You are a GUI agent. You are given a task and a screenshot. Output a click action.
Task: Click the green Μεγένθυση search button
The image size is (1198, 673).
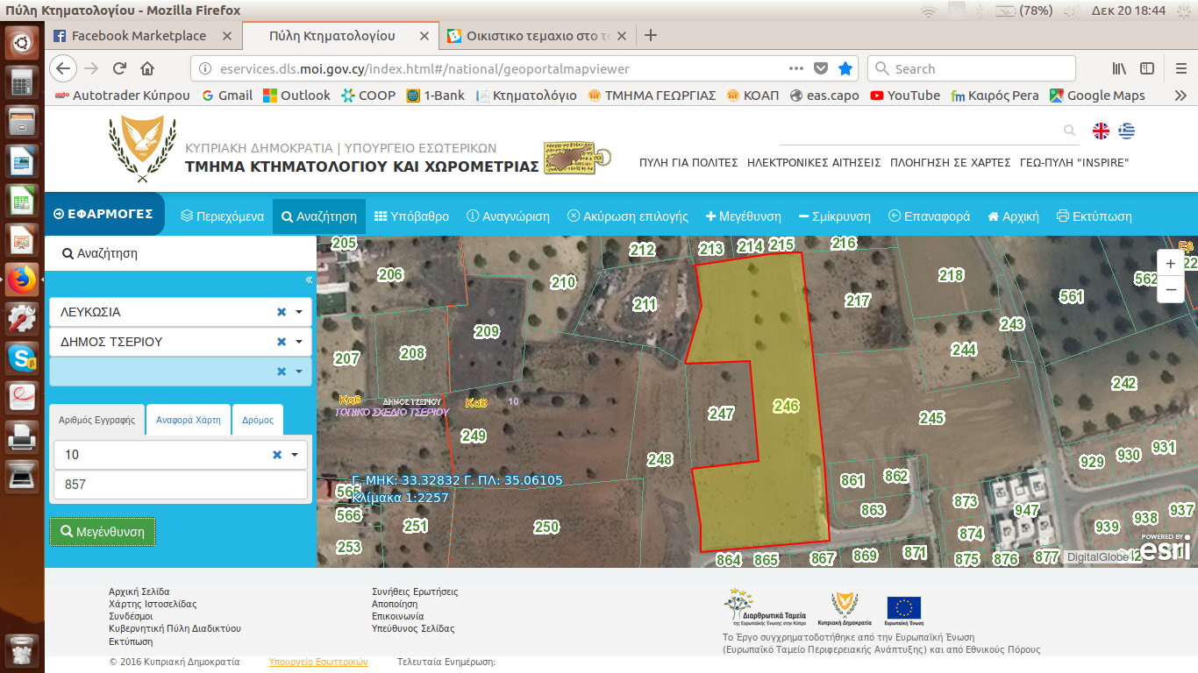coord(103,531)
